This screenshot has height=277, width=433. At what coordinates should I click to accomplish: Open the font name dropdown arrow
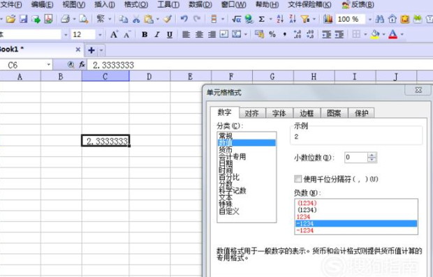tap(66, 35)
